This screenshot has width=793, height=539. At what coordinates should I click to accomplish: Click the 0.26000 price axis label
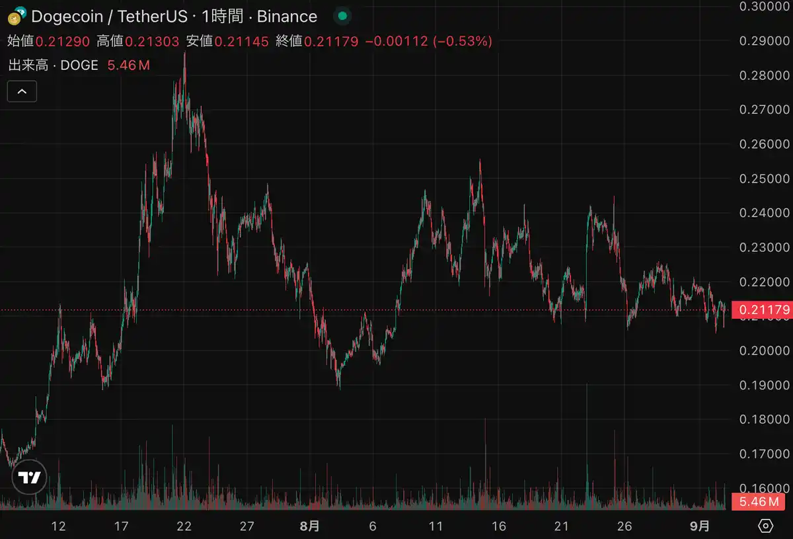[765, 144]
